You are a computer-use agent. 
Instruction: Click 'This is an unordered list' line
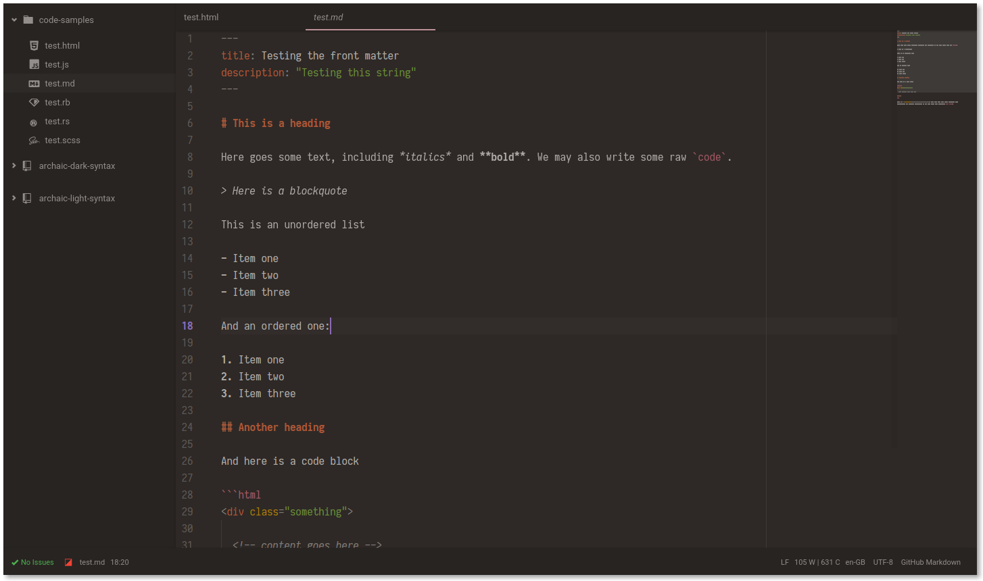pos(293,224)
